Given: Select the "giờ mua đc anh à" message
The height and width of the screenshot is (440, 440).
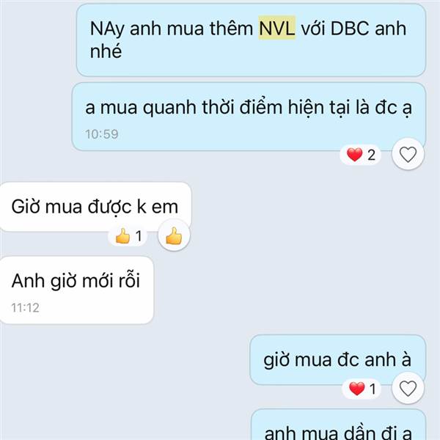Looking at the screenshot, I should coord(337,359).
